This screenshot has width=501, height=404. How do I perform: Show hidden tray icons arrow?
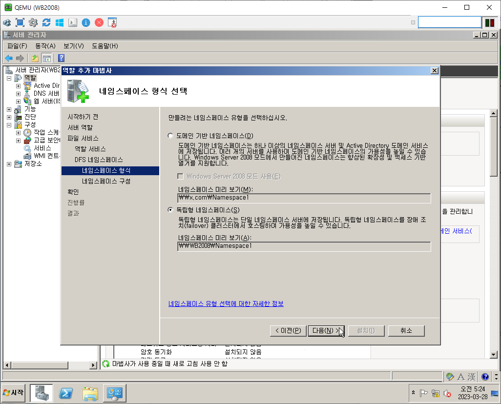413,392
